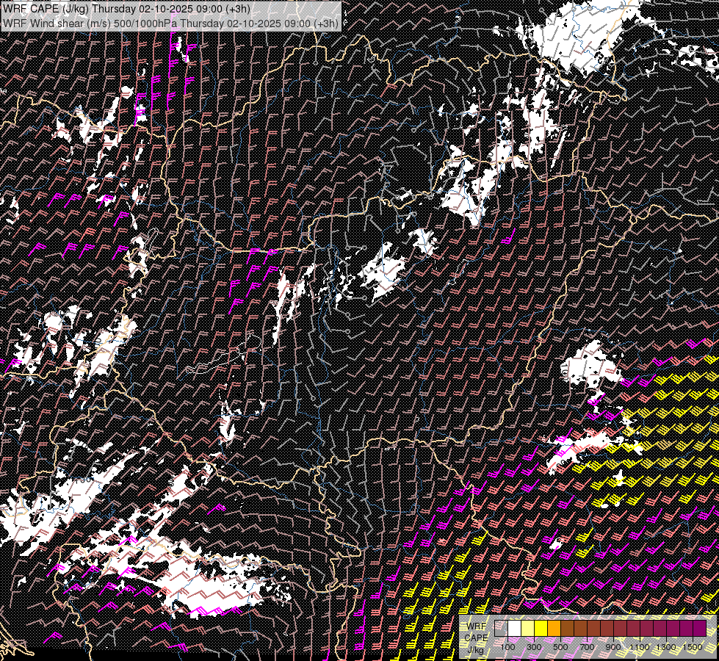The image size is (719, 661).
Task: Click the 300 tick label on legend
Action: pyautogui.click(x=534, y=647)
